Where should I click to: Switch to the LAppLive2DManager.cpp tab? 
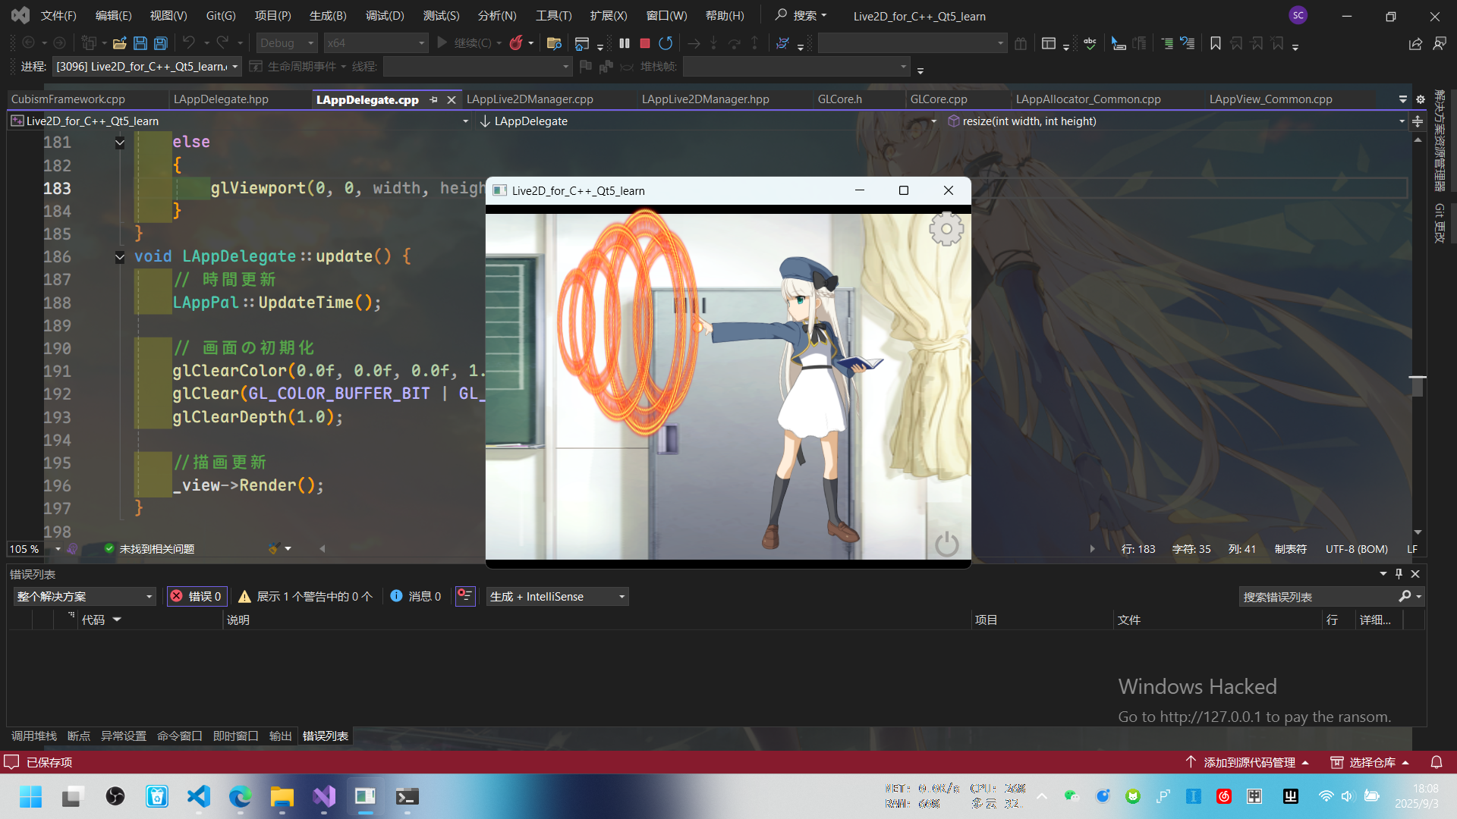(530, 99)
